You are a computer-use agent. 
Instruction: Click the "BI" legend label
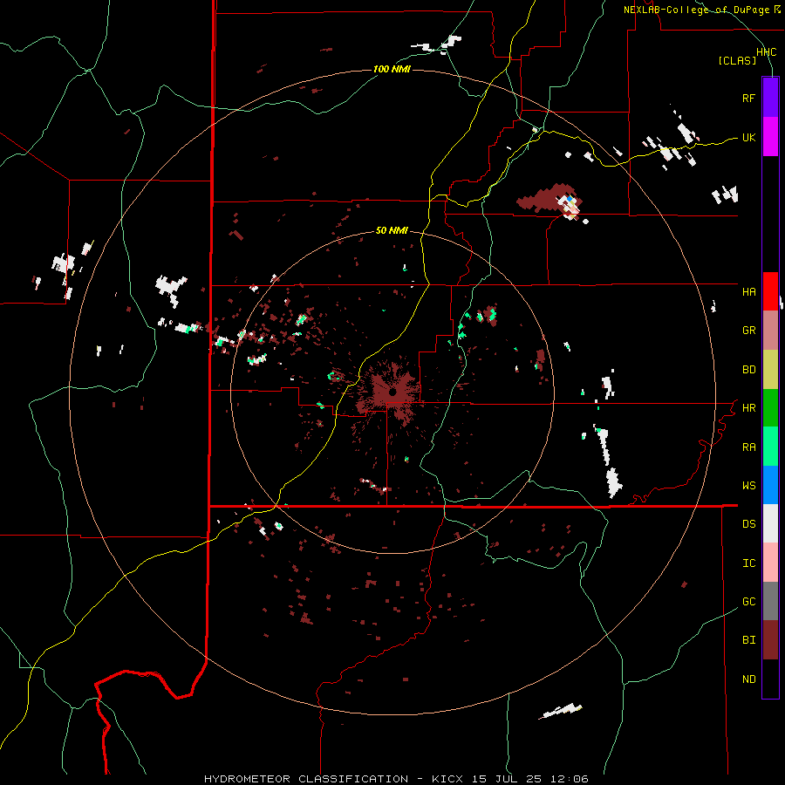click(x=748, y=640)
